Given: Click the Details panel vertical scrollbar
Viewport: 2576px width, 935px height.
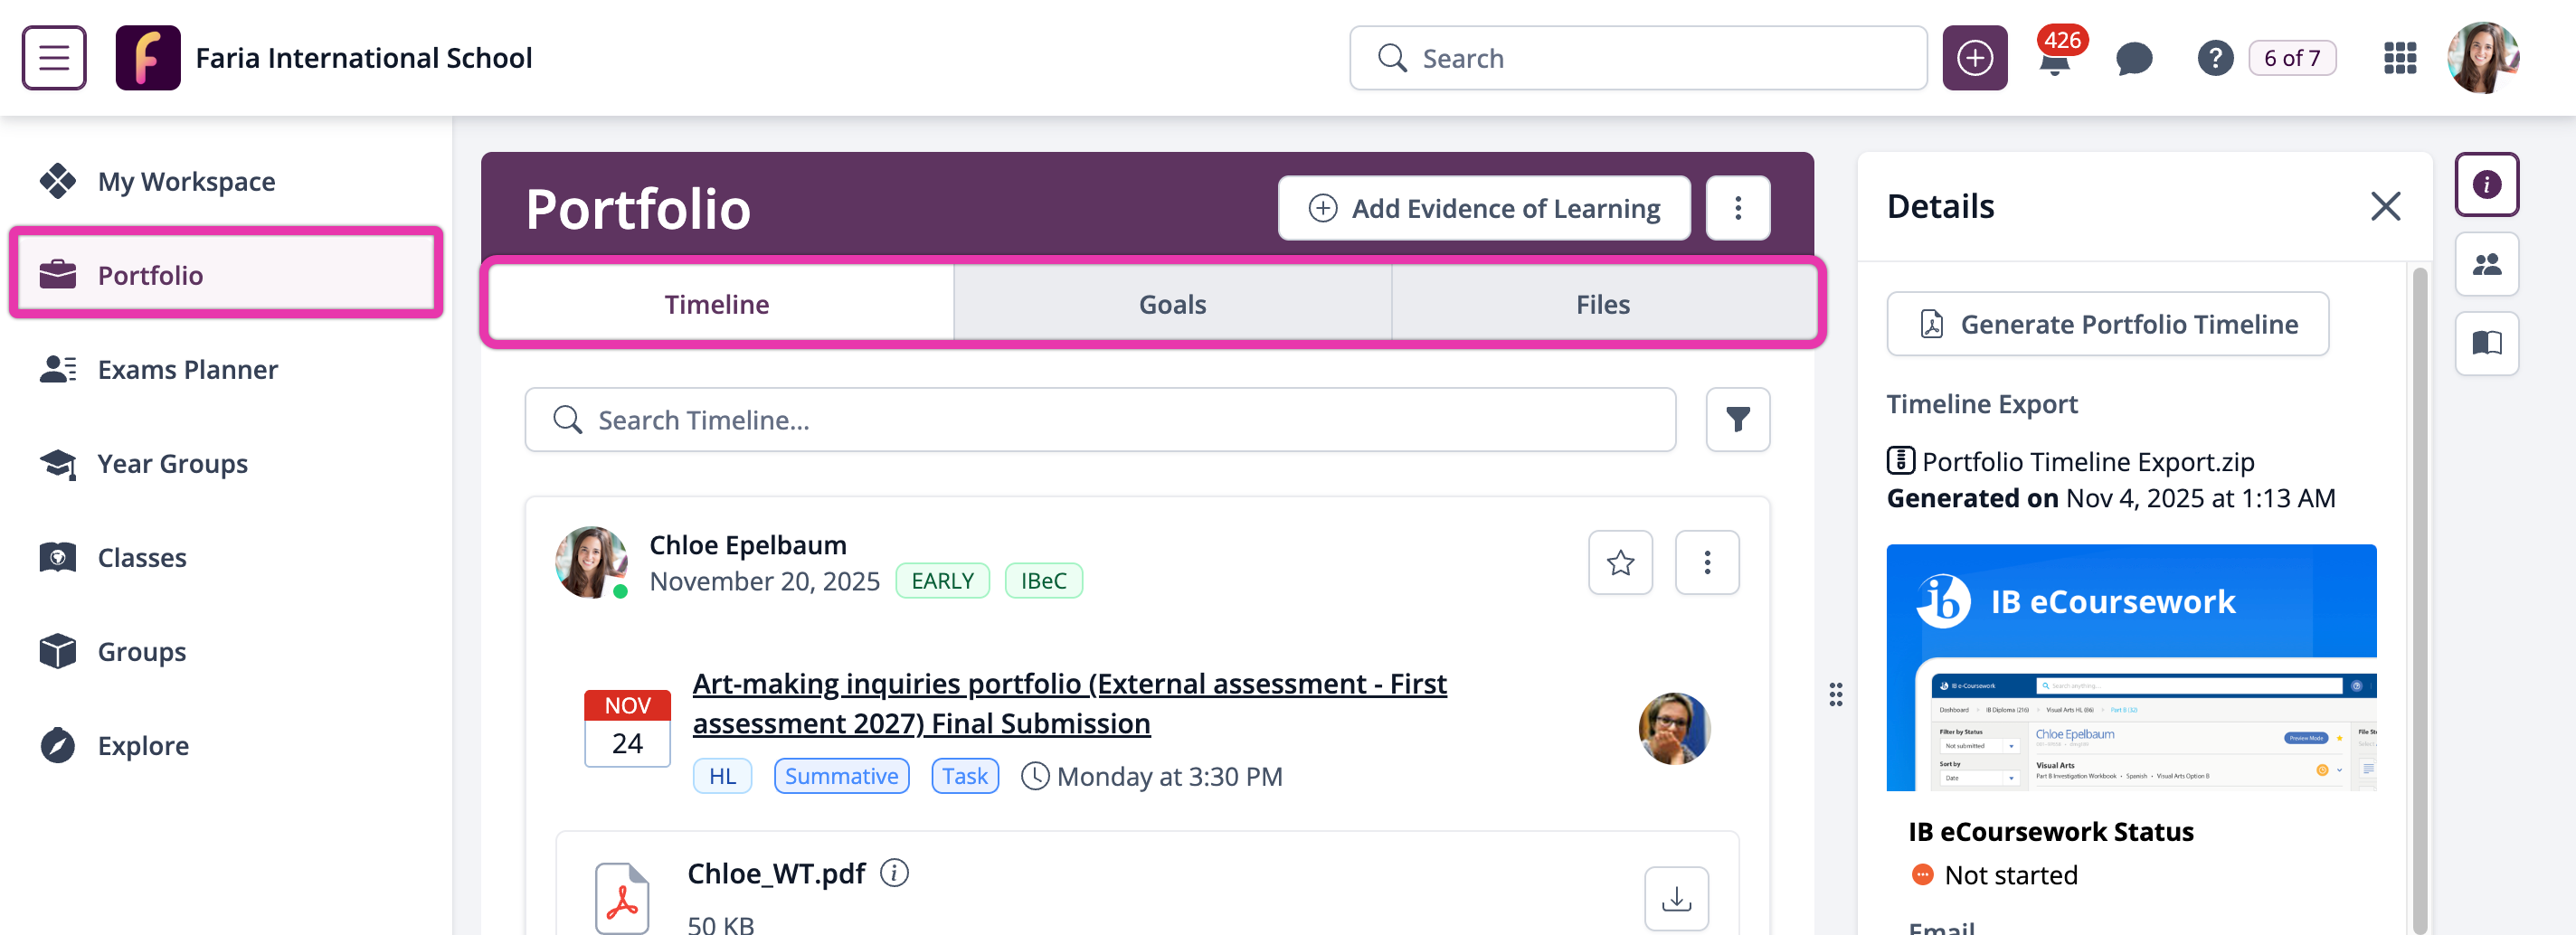Looking at the screenshot, I should click(2419, 600).
